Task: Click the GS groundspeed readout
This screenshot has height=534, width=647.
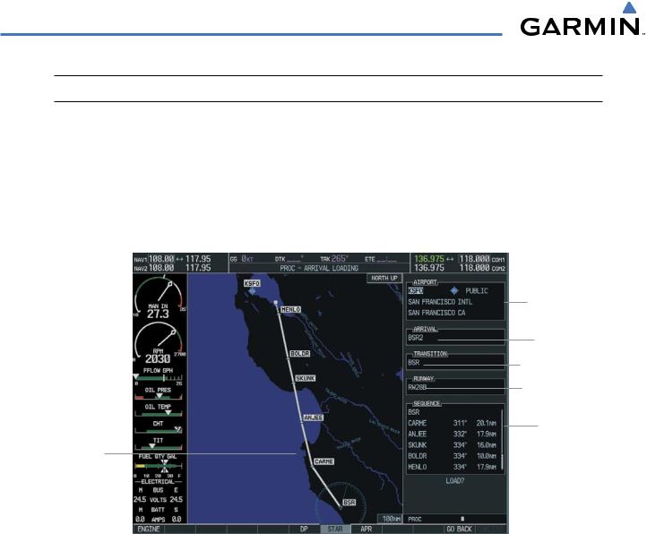Action: click(x=242, y=259)
